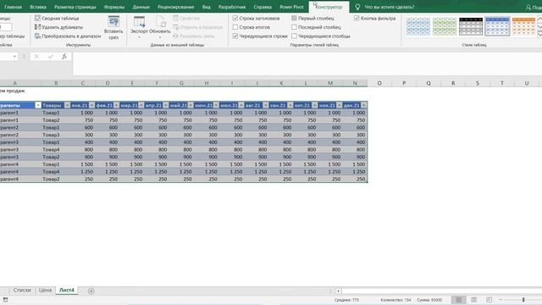The image size is (542, 305).
Task: Open the Name Box dropdown arrow
Action: tap(14, 57)
